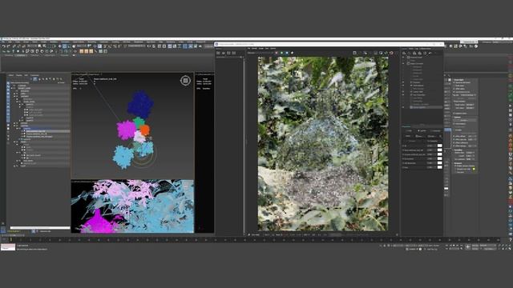Image resolution: width=513 pixels, height=288 pixels.
Task: Open the frame buffer Image menu
Action: click(261, 48)
